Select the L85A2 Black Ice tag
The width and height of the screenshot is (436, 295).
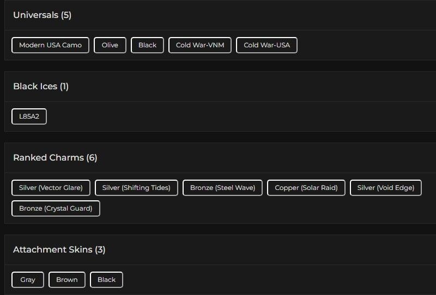29,116
